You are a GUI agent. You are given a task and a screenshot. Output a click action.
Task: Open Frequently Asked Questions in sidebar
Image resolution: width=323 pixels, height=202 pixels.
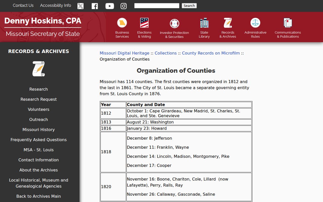[x=39, y=140]
